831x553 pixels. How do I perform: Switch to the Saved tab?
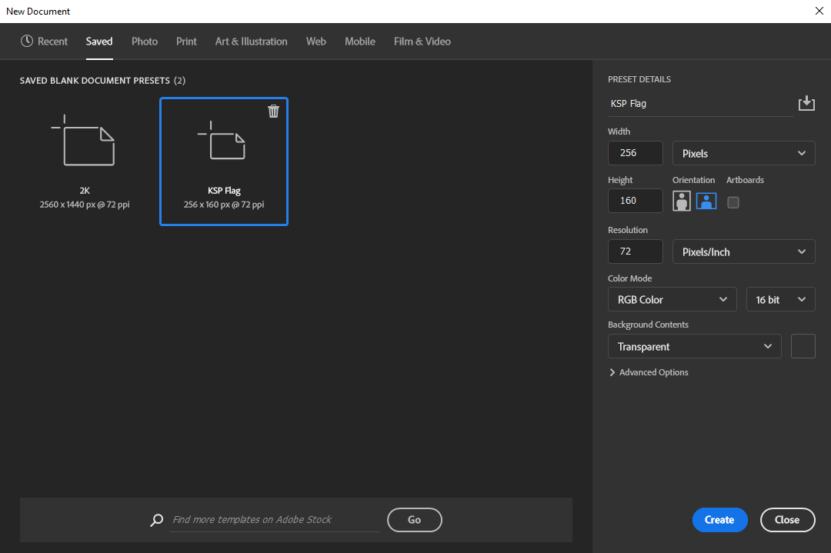coord(99,42)
